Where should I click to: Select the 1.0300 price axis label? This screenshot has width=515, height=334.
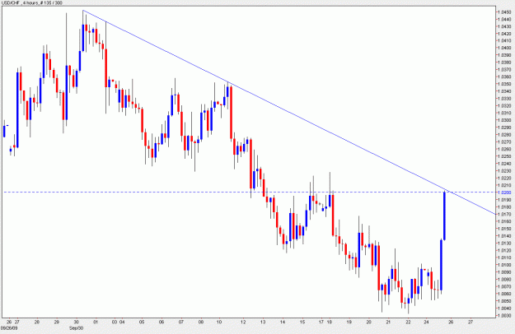tap(504, 120)
